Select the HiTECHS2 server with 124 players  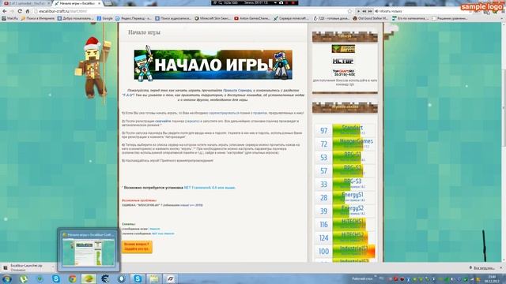click(345, 237)
